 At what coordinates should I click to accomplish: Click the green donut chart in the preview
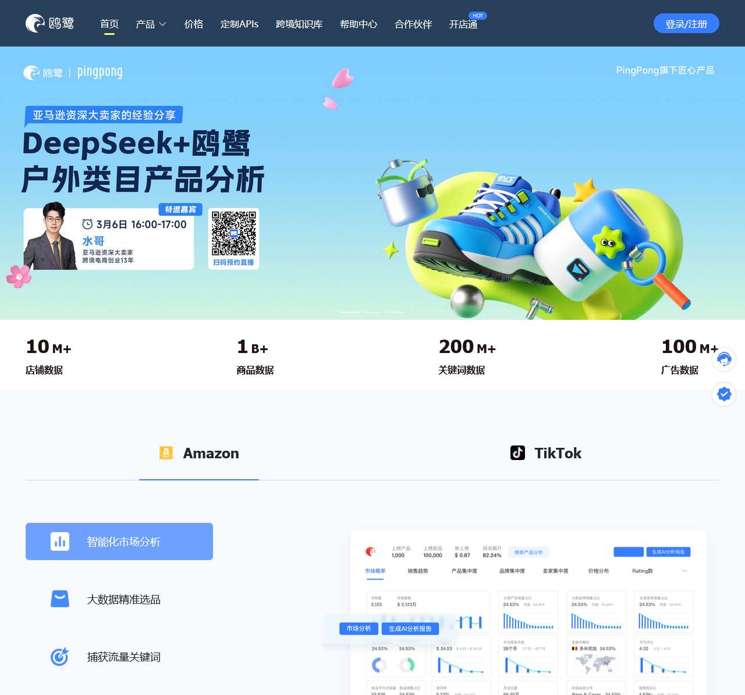pos(407,664)
